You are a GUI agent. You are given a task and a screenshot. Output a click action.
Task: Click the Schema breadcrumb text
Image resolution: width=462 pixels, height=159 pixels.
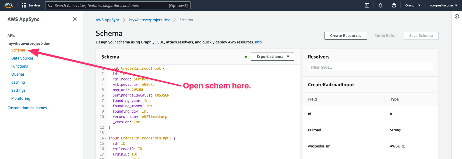186,20
